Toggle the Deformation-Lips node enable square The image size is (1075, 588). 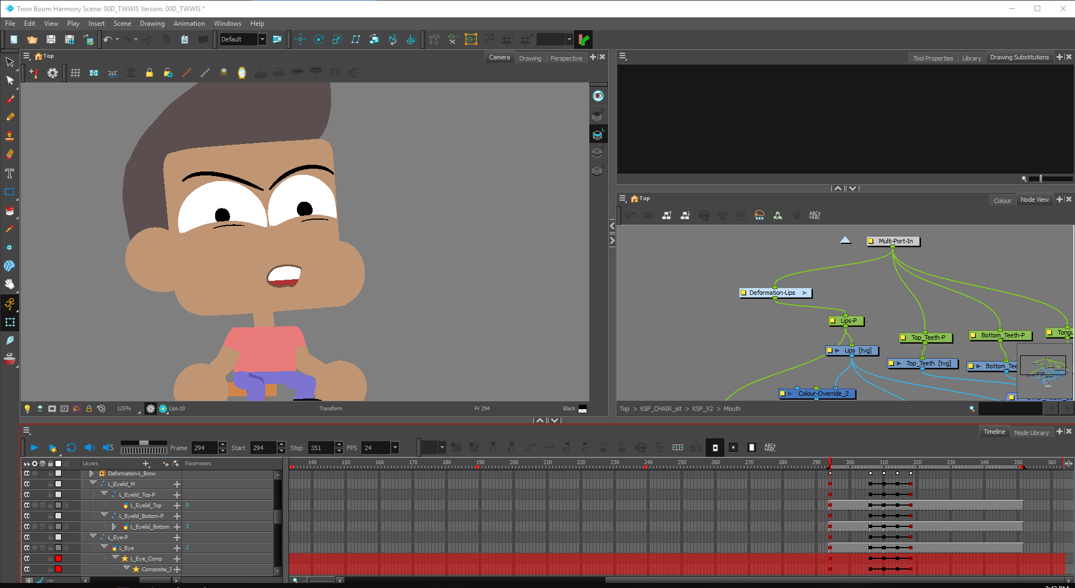point(743,293)
